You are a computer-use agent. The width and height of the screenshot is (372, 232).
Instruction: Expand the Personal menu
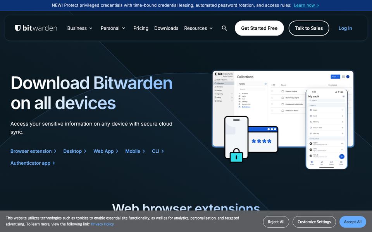click(113, 28)
